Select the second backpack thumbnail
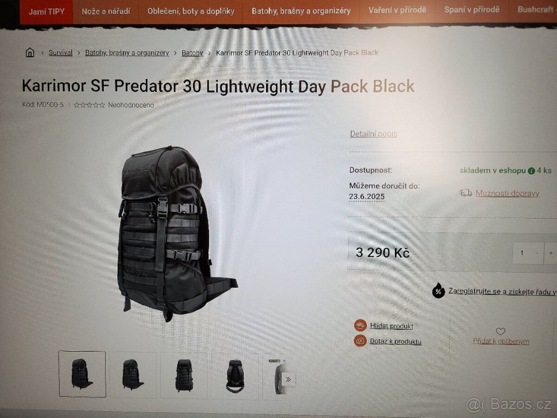The width and height of the screenshot is (557, 418). (133, 374)
